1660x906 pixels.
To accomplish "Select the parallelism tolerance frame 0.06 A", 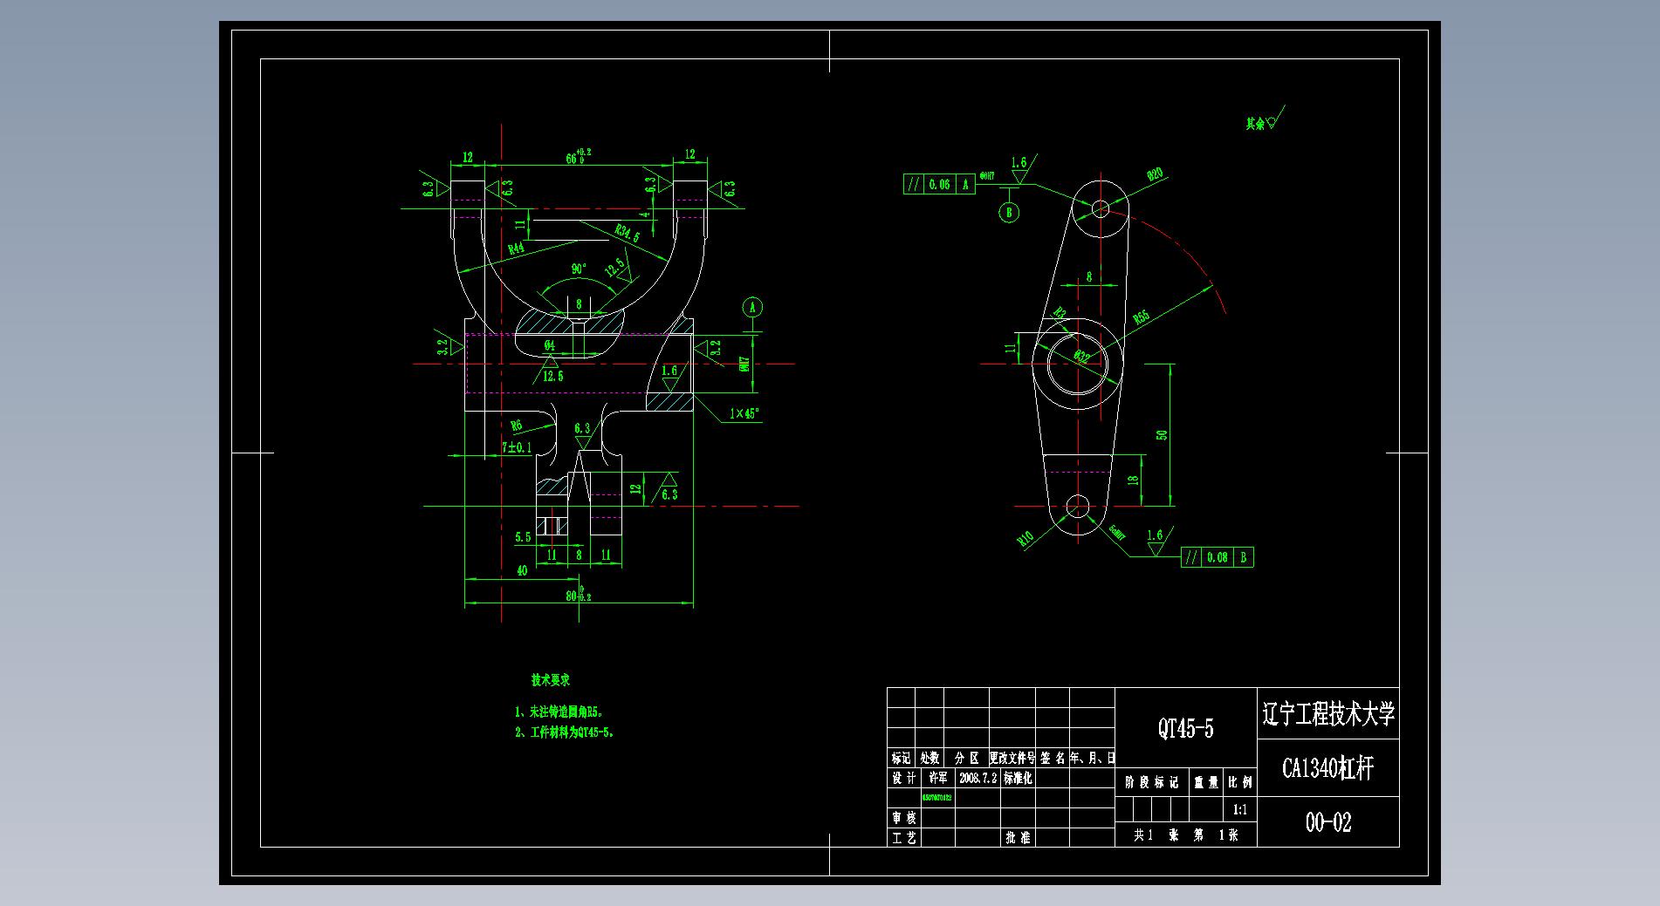I will click(x=939, y=184).
